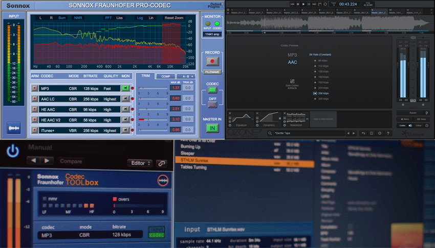435x248 pixels.
Task: Select the 256 kbps bit rate option
Action: point(321,93)
